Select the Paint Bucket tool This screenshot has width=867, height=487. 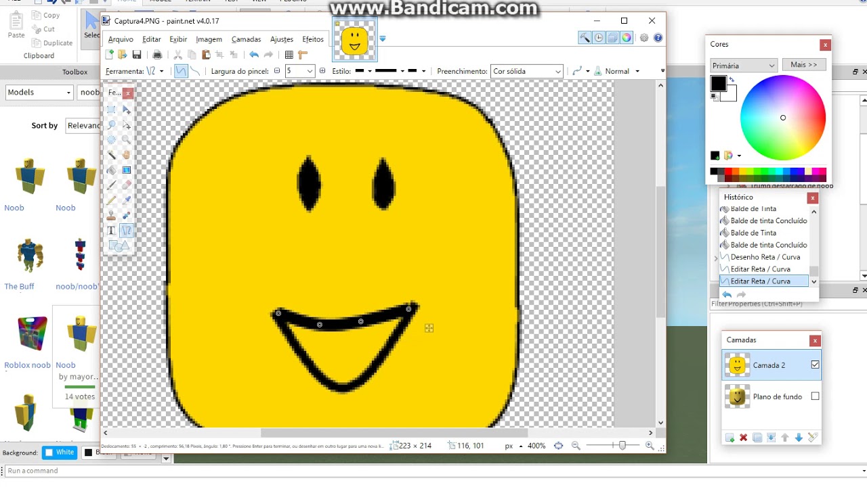point(112,170)
